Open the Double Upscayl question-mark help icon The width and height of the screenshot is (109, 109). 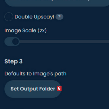[x=59, y=17]
